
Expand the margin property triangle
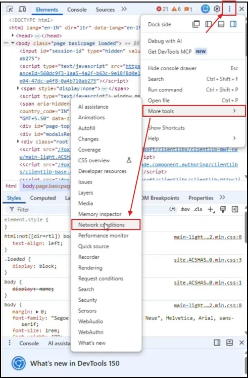37,311
